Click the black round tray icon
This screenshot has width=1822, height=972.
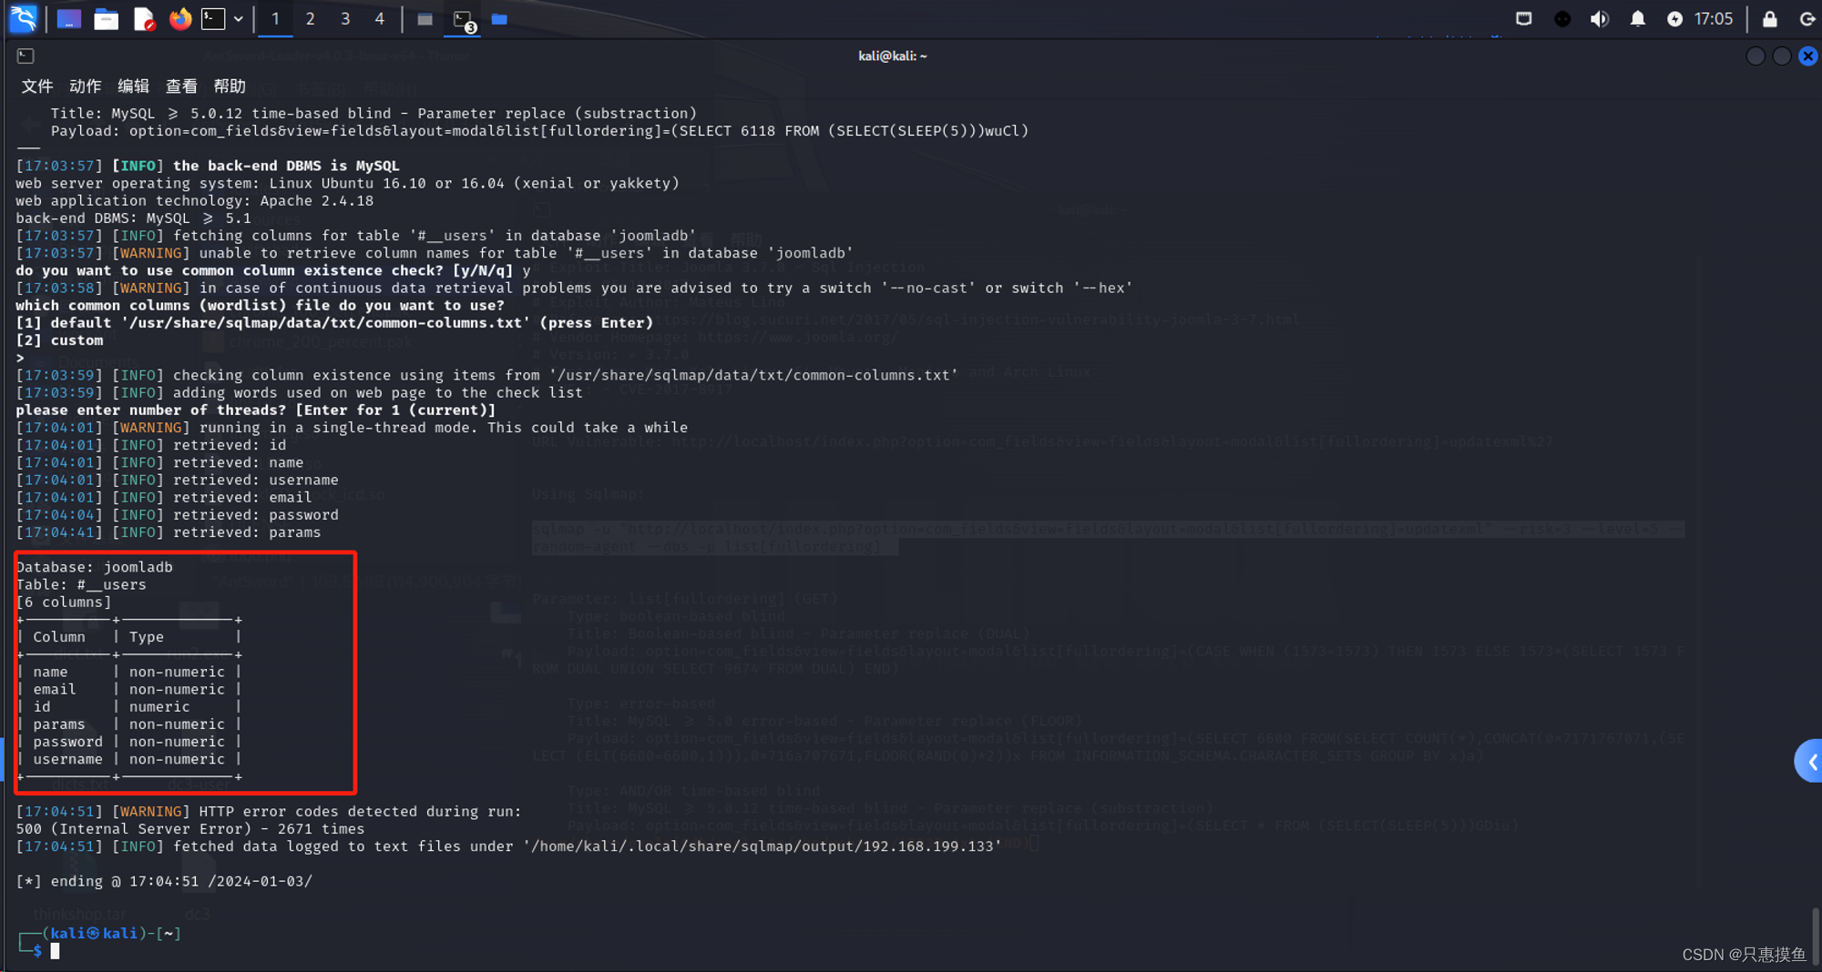(x=1561, y=18)
